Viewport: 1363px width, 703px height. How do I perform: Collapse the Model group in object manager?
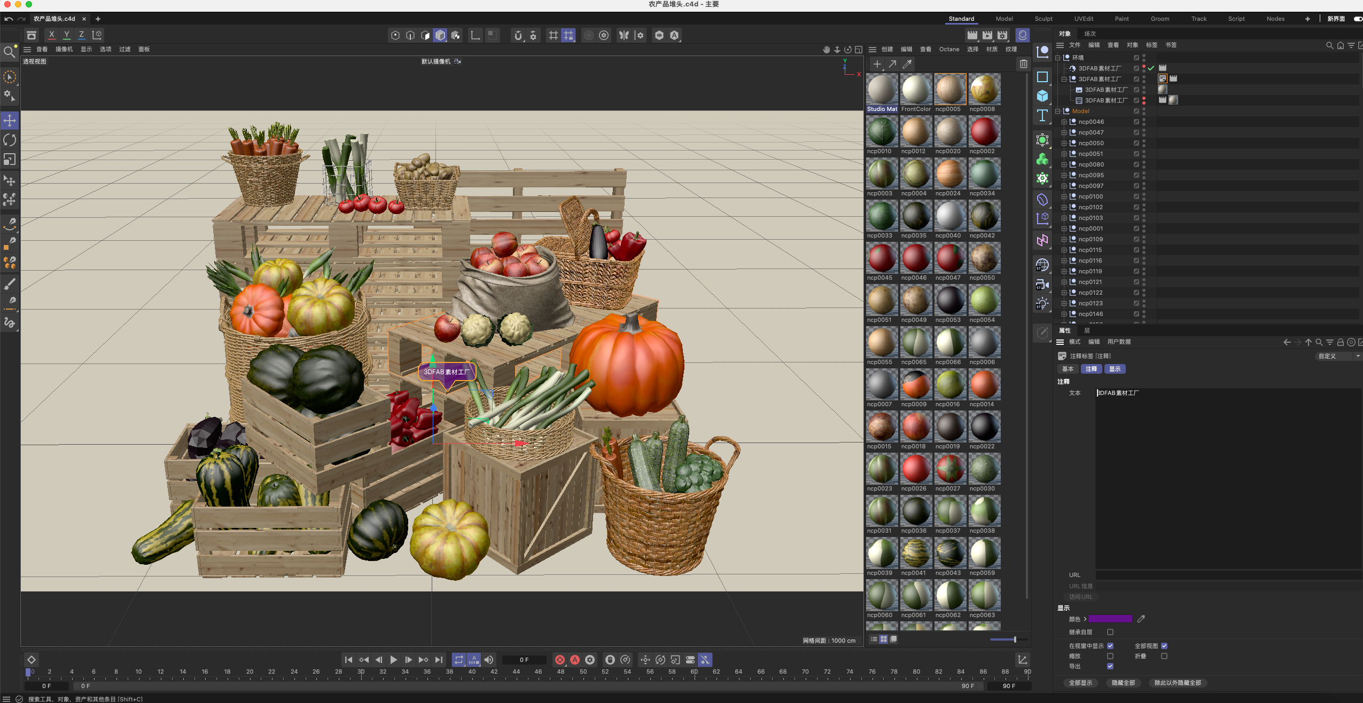[1057, 111]
